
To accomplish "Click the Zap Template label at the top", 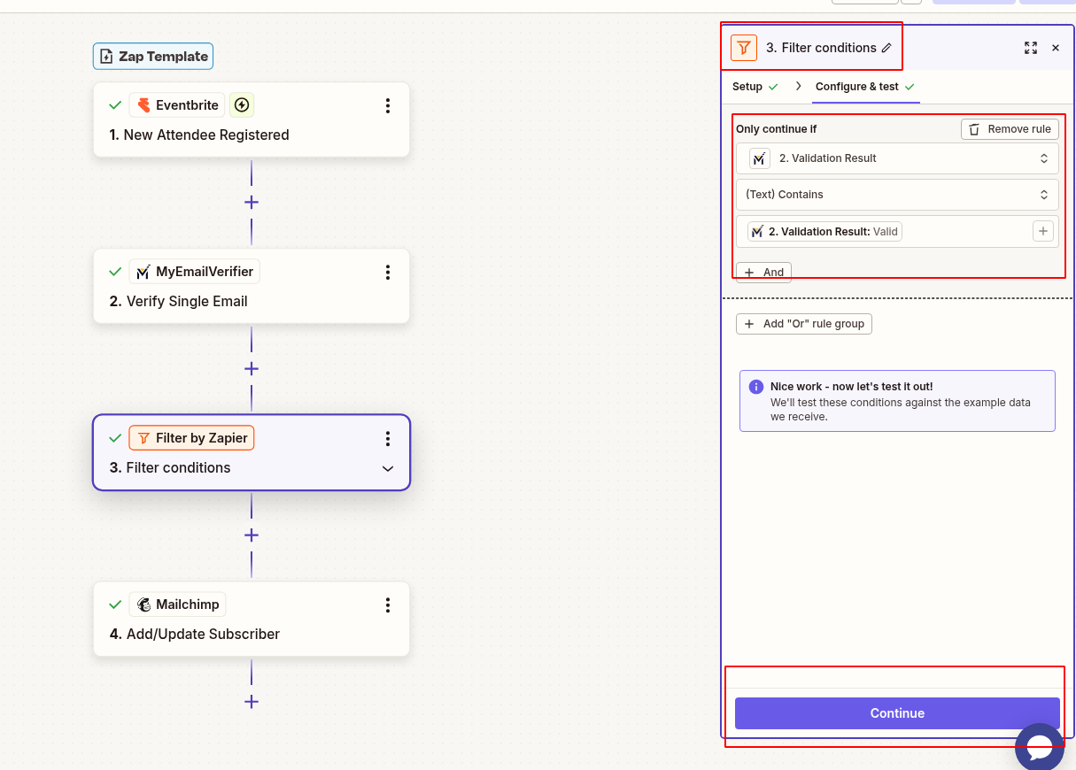I will pyautogui.click(x=152, y=56).
